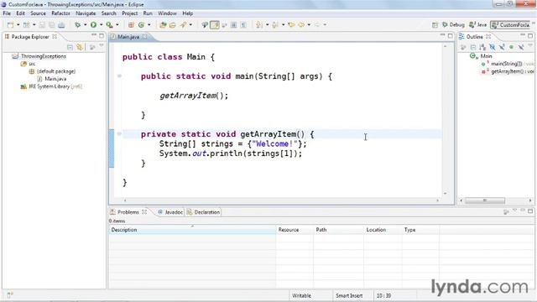Open the Project menu
The height and width of the screenshot is (302, 537).
click(130, 13)
